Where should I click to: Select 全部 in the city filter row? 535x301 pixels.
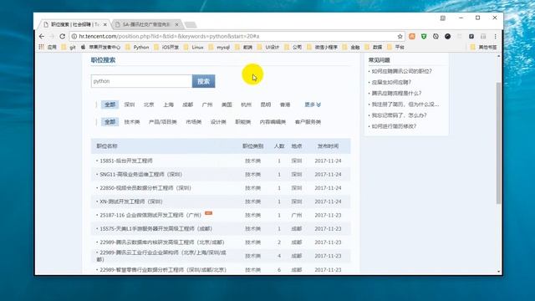(110, 105)
